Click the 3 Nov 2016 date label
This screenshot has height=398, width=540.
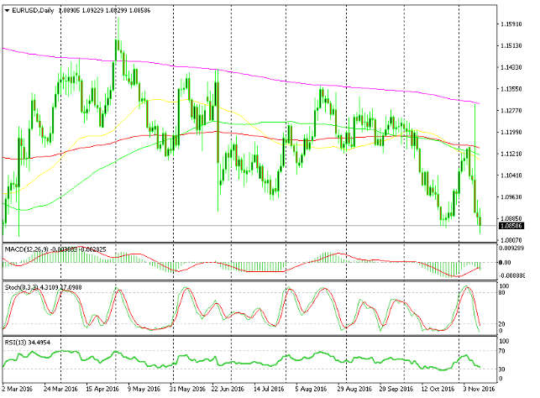[x=480, y=389]
